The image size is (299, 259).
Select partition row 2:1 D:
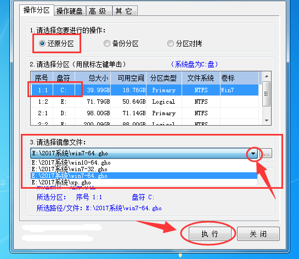click(144, 113)
